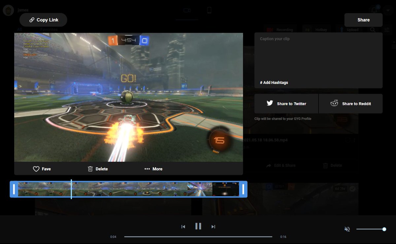Click the playhead line in the clip timeline
The width and height of the screenshot is (396, 244).
pos(71,189)
